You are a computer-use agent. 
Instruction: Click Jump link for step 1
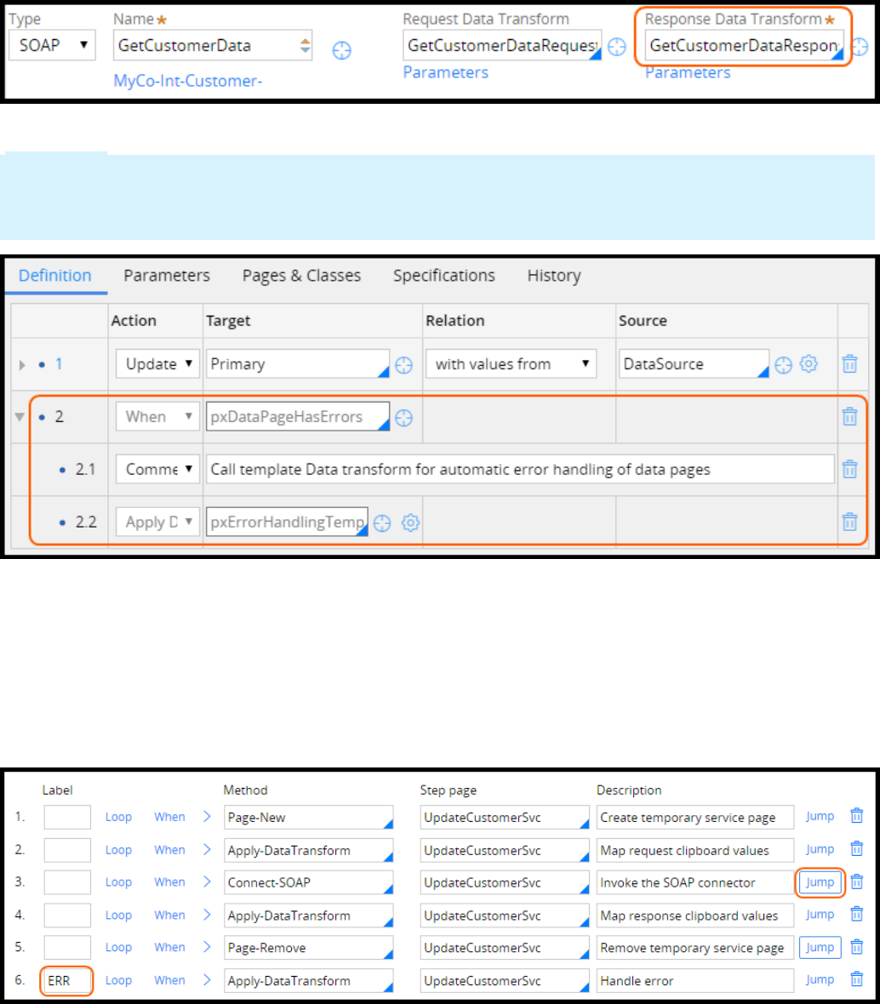coord(820,817)
